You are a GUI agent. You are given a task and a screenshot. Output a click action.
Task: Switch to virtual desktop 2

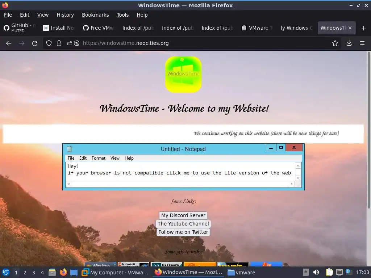pyautogui.click(x=25, y=273)
